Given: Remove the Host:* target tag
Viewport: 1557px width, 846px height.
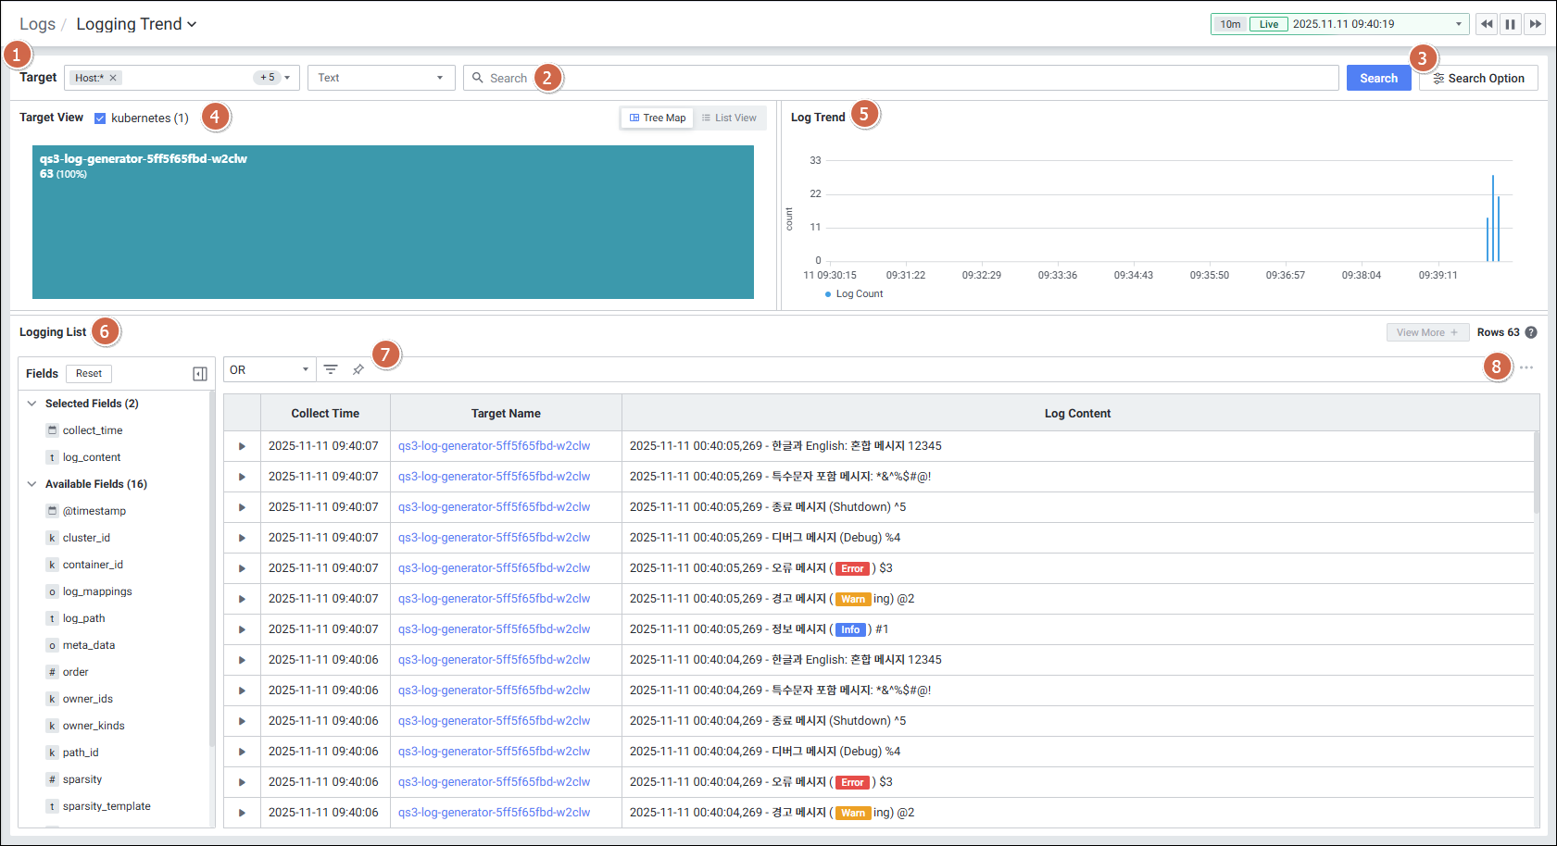Looking at the screenshot, I should point(113,78).
